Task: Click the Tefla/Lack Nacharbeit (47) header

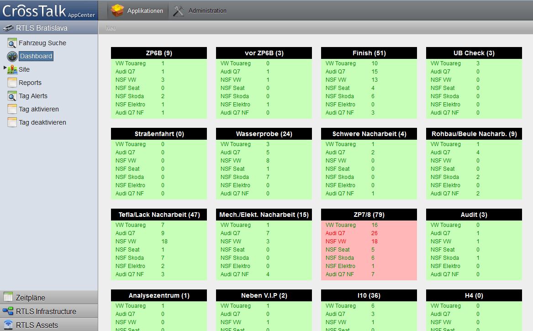Action: click(159, 215)
